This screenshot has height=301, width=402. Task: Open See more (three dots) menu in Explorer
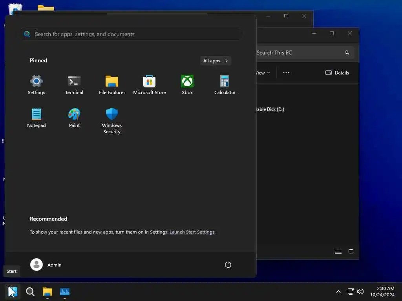(x=286, y=73)
